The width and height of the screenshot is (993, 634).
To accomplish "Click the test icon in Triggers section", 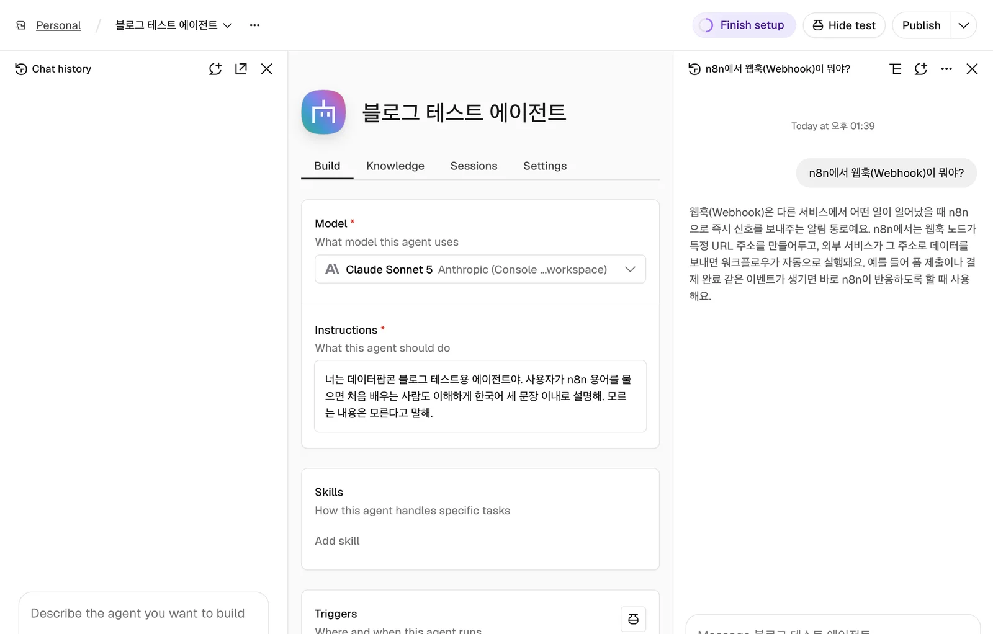I will [x=633, y=619].
